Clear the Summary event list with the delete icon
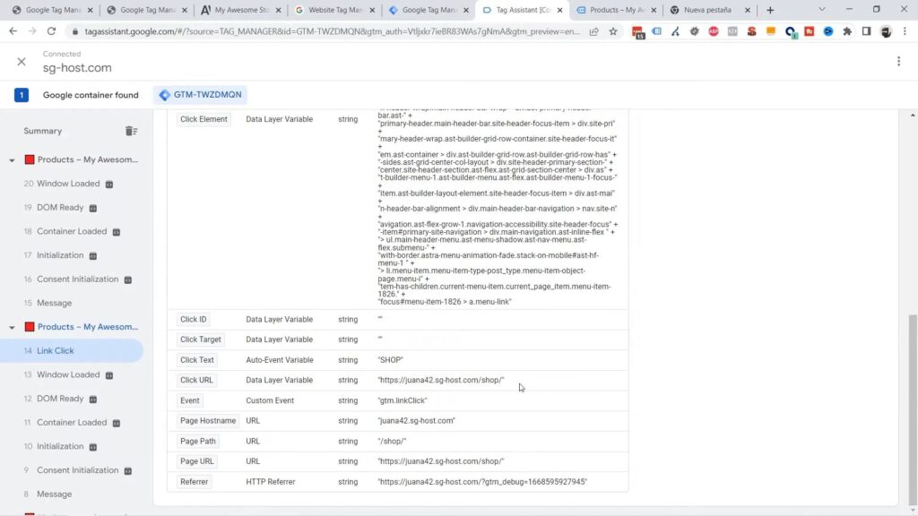 click(x=131, y=131)
